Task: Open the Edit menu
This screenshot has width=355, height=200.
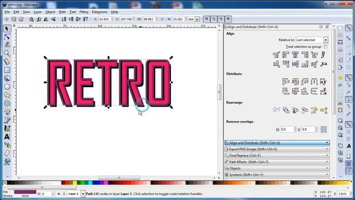Action: [16, 12]
